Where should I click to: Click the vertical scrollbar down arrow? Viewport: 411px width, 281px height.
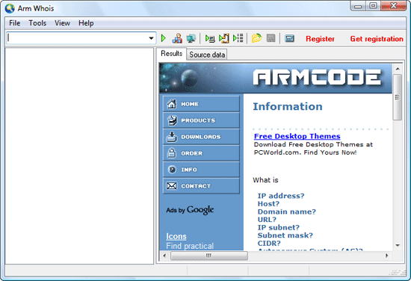[398, 245]
